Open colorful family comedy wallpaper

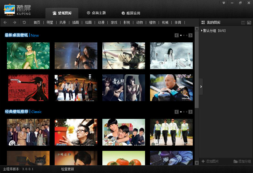[x=124, y=132]
